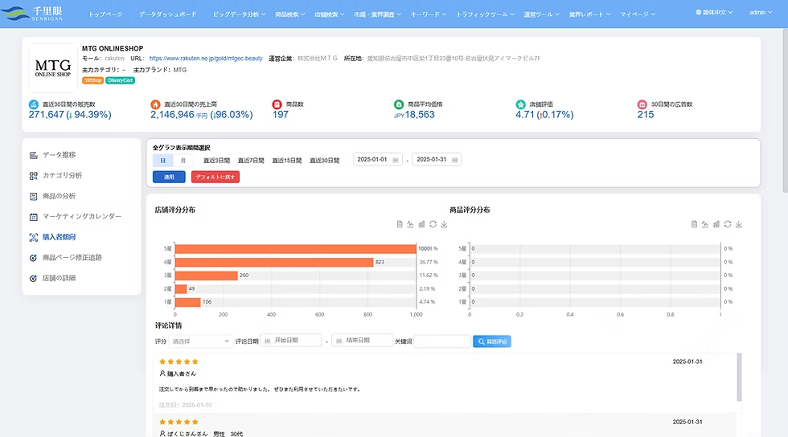Download the 店舗評分分布 chart image
This screenshot has width=788, height=437.
point(444,224)
